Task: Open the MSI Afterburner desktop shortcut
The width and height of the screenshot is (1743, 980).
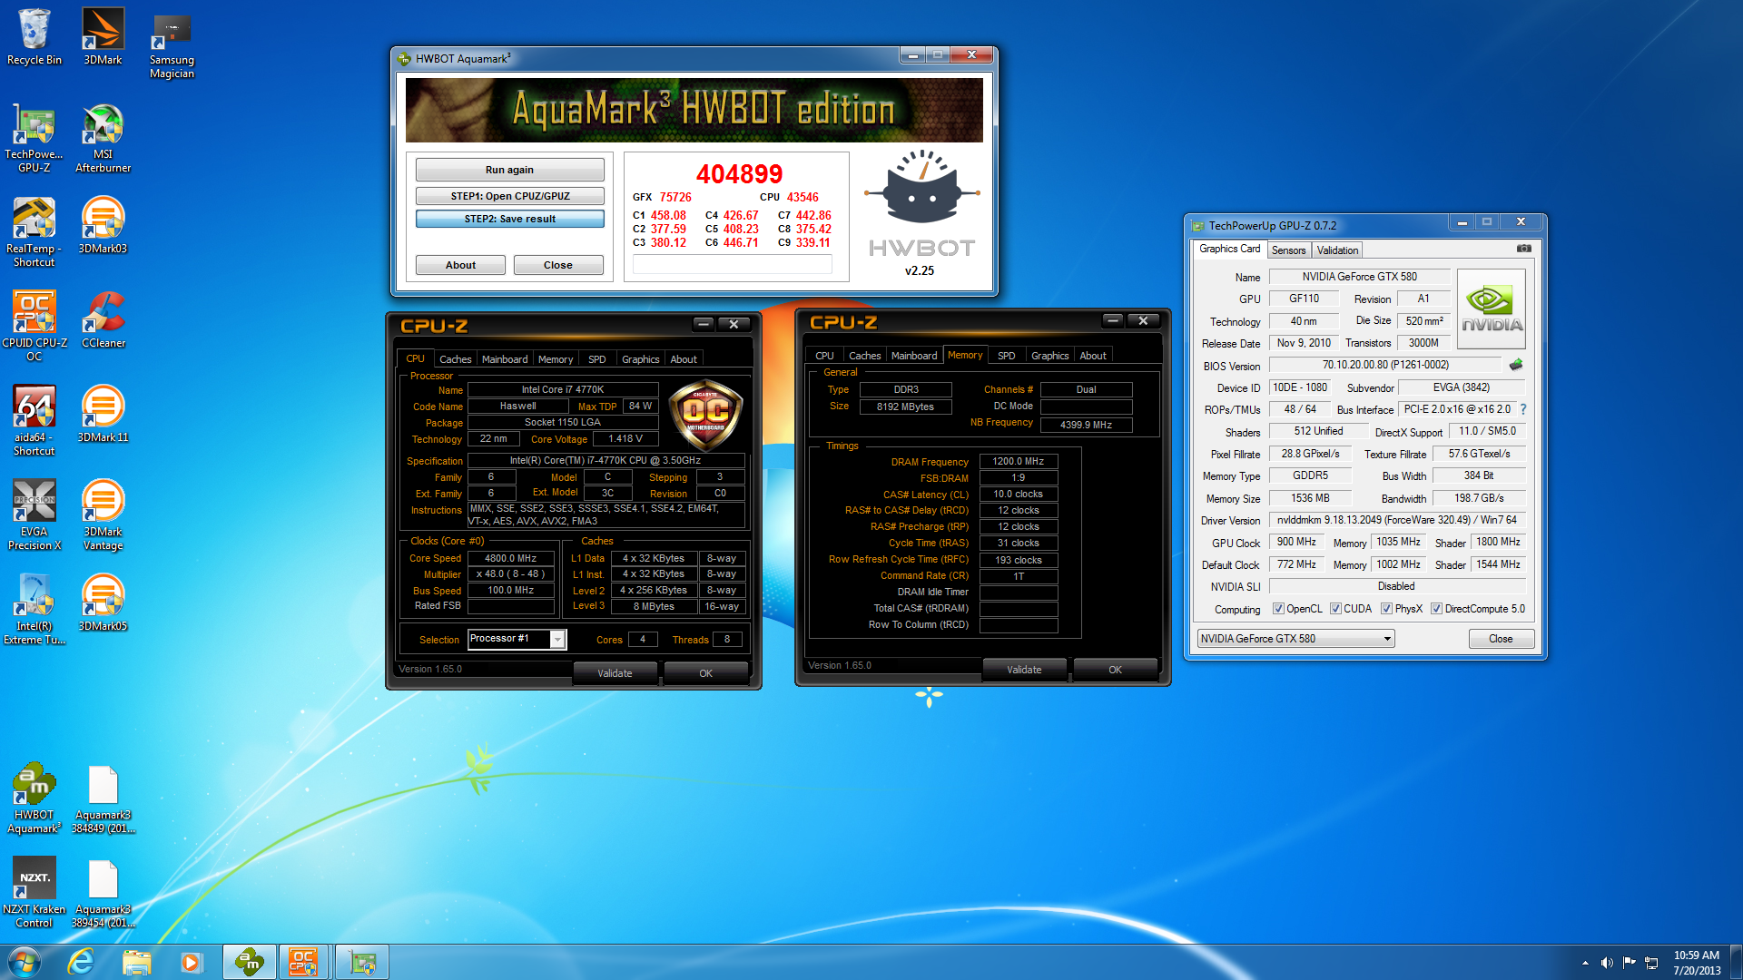Action: [103, 138]
